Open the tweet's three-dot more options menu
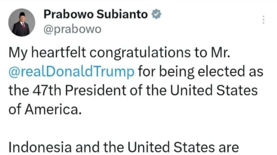This screenshot has width=277, height=155. coord(263,20)
